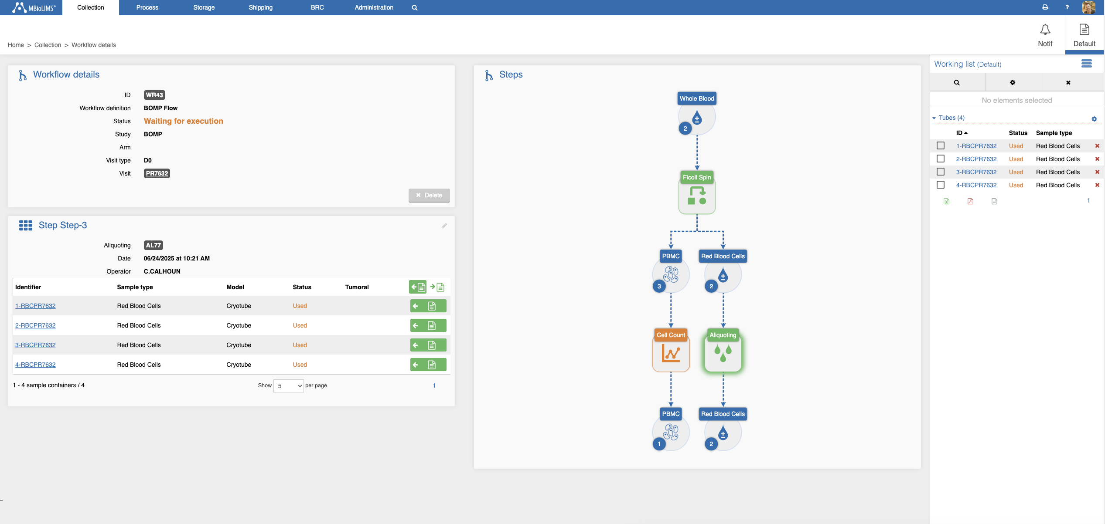The width and height of the screenshot is (1105, 524).
Task: Switch to the Default working list tab
Action: pos(1084,35)
